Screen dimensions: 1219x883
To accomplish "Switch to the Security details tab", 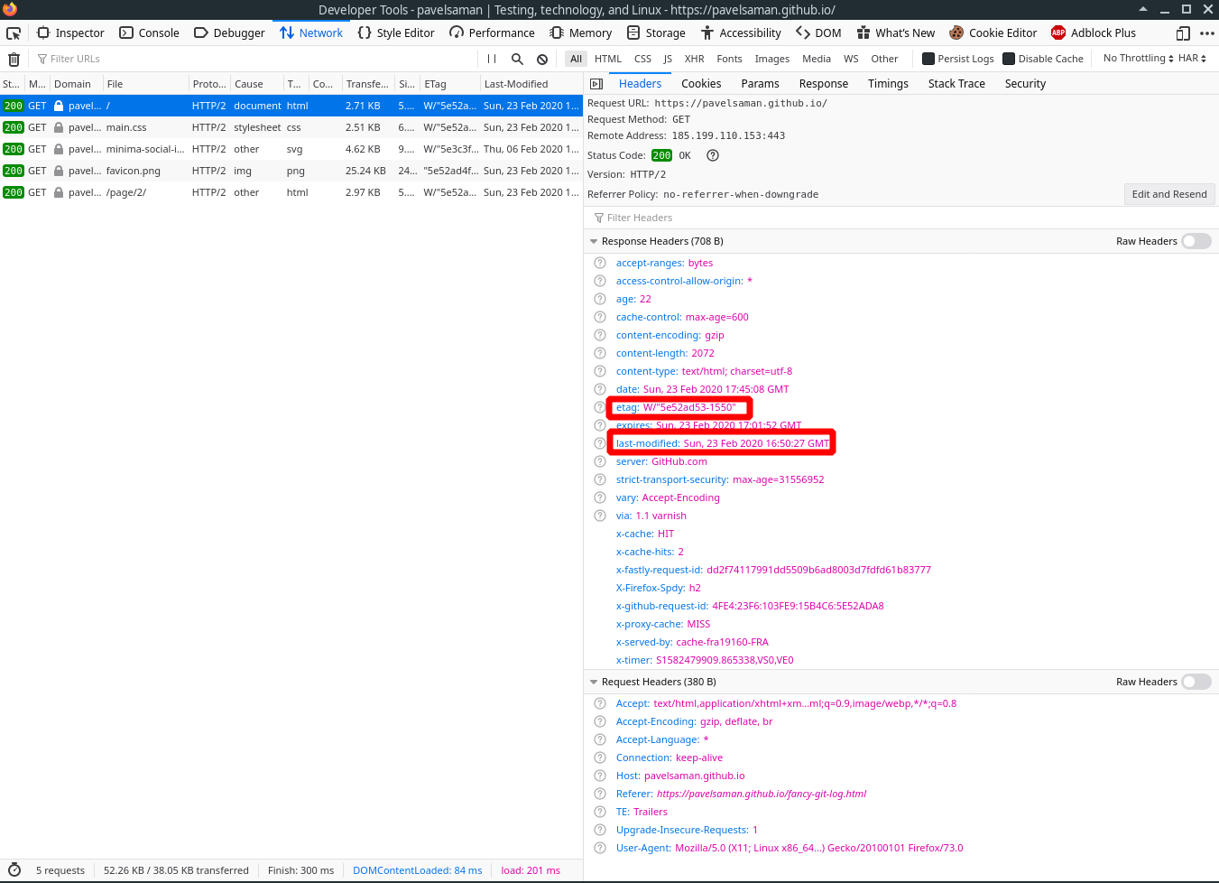I will (1025, 84).
